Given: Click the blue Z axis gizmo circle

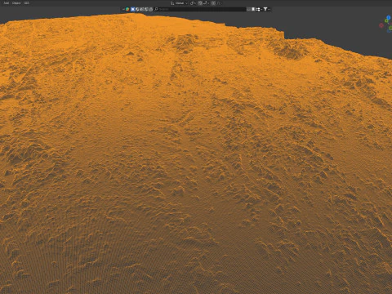Looking at the screenshot, I should [x=389, y=18].
